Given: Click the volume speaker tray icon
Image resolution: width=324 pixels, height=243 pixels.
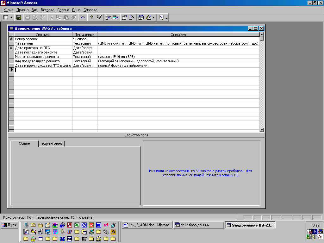Looking at the screenshot, I should [x=315, y=237].
